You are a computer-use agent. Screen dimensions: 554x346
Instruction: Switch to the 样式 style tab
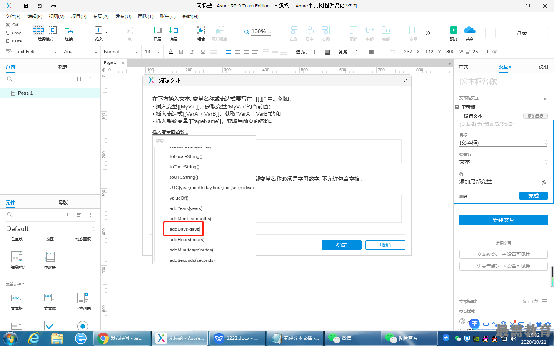click(x=464, y=67)
